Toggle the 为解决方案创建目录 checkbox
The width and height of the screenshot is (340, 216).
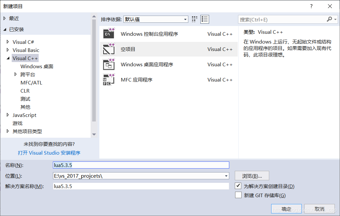238,186
